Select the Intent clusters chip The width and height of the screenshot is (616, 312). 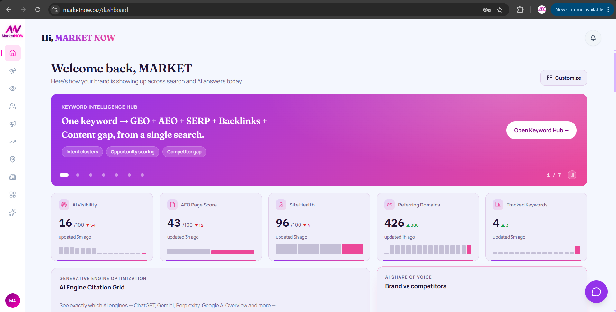(82, 152)
